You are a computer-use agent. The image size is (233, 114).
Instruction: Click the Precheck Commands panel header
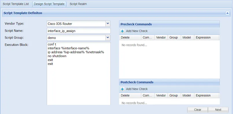point(169,24)
